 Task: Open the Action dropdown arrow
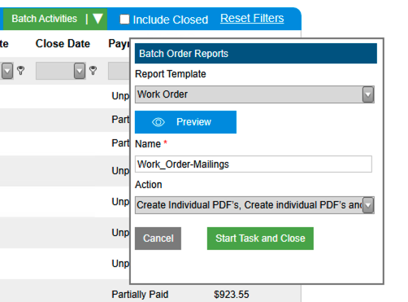coord(368,205)
